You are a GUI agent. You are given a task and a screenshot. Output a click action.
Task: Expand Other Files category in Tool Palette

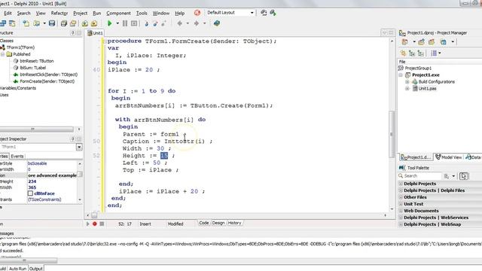401,197
